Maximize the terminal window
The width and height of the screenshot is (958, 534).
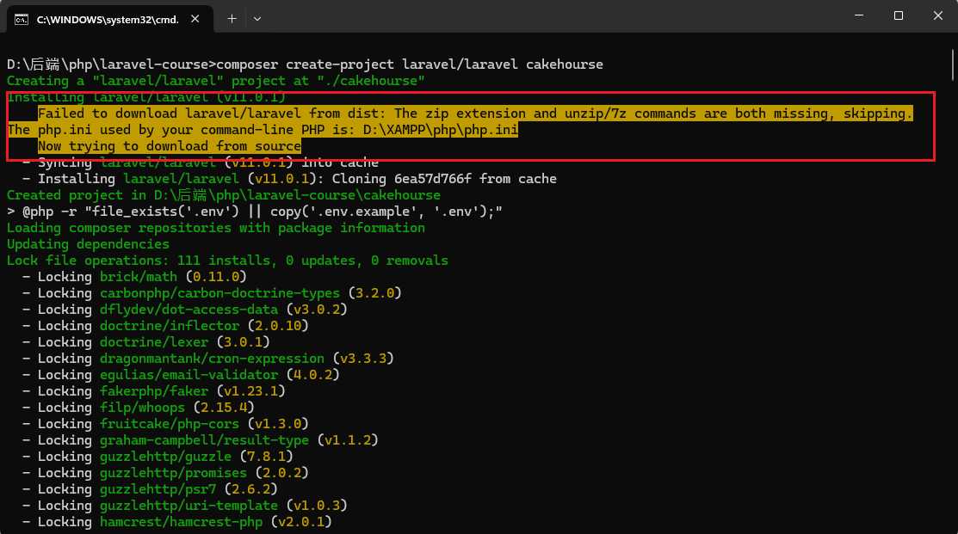(x=898, y=15)
